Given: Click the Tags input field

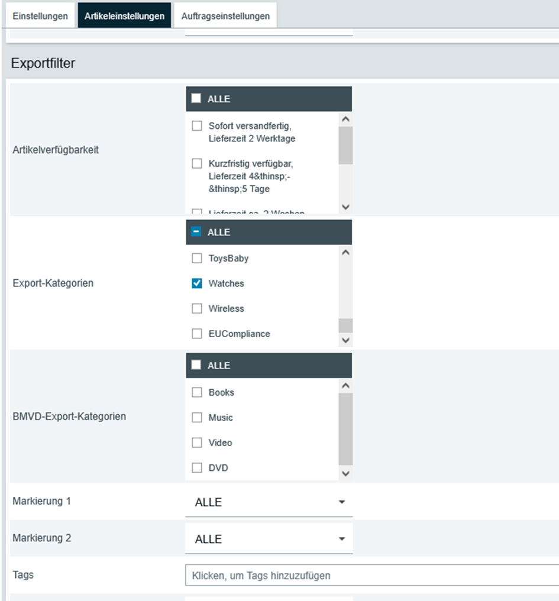Looking at the screenshot, I should 371,576.
